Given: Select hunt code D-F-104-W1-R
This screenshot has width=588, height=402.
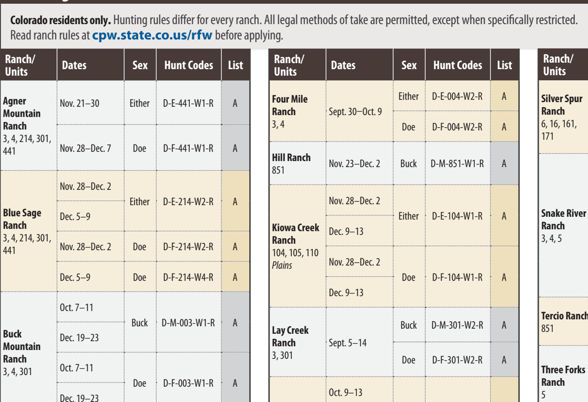Looking at the screenshot, I should (457, 277).
